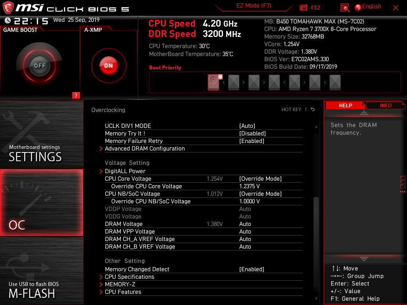407x305 pixels.
Task: Expand Advanced DRAM Configuration submenu
Action: pos(145,149)
